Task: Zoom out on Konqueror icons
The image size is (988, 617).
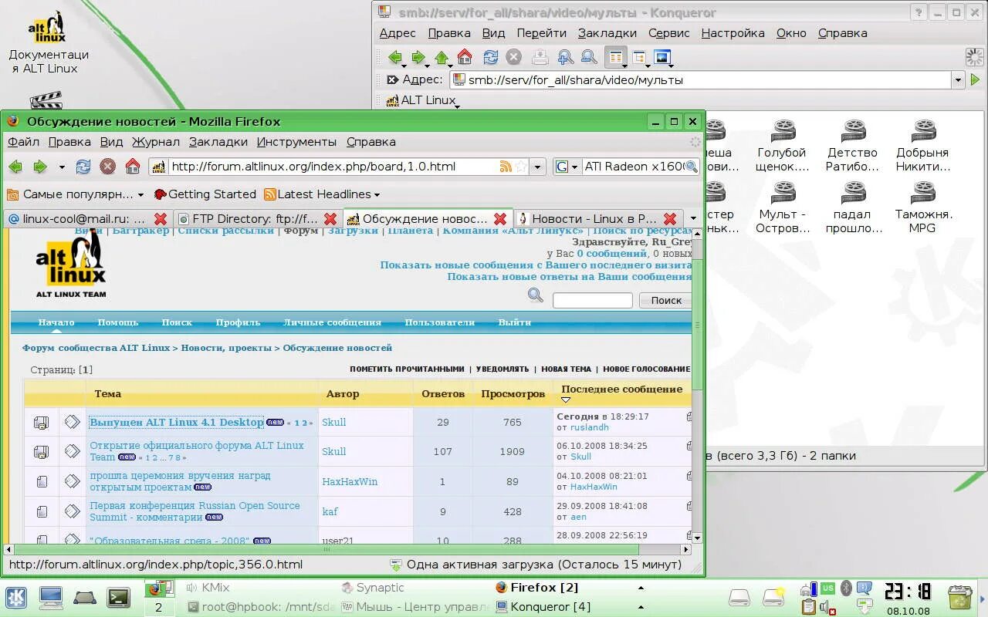Action: 589,57
